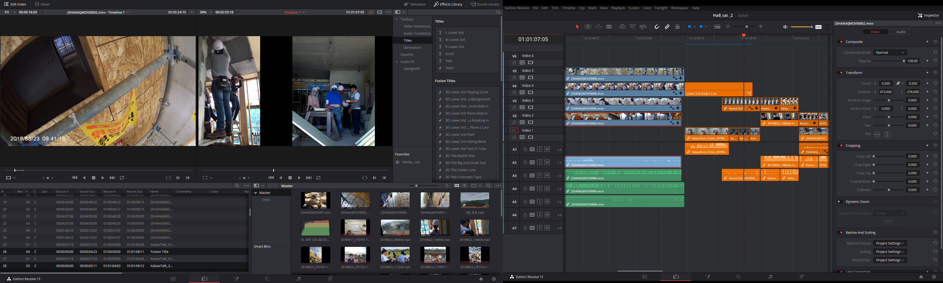This screenshot has height=283, width=943.
Task: Open the Fairlight menu in the menu bar
Action: 661,8
